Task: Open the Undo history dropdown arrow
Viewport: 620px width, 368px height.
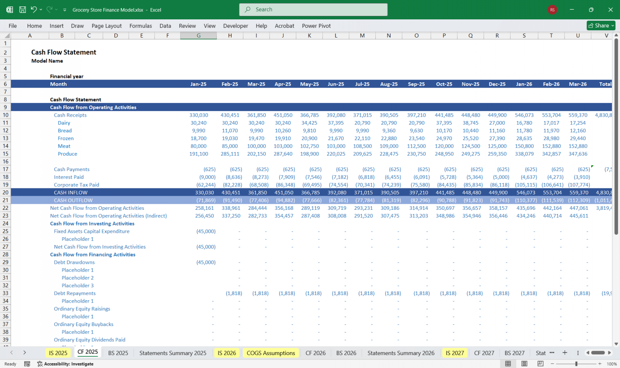Action: click(x=41, y=9)
